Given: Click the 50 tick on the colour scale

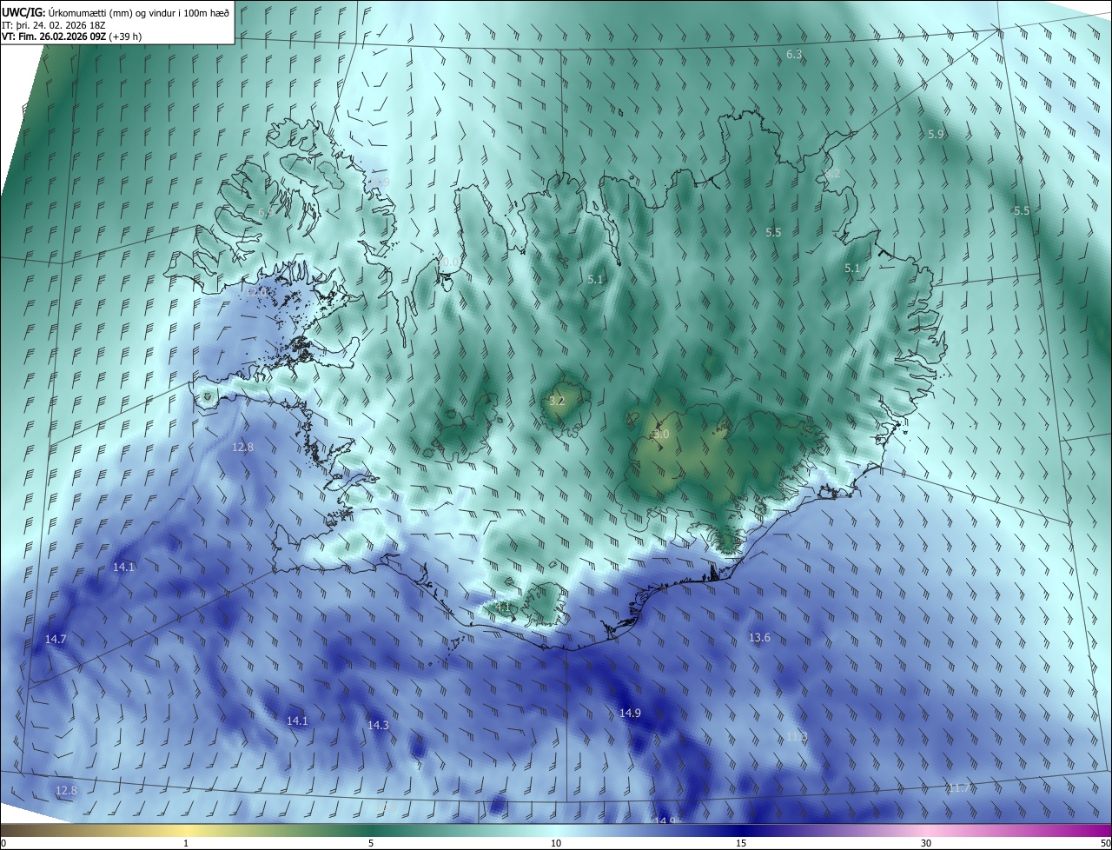Looking at the screenshot, I should click(1105, 844).
